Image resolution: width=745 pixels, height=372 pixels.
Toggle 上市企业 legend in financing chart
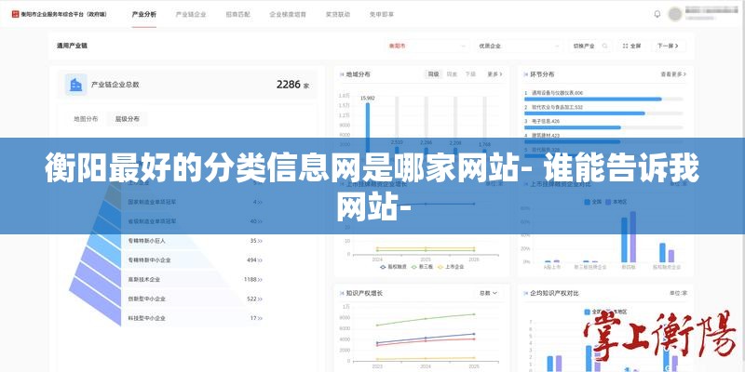coord(451,267)
